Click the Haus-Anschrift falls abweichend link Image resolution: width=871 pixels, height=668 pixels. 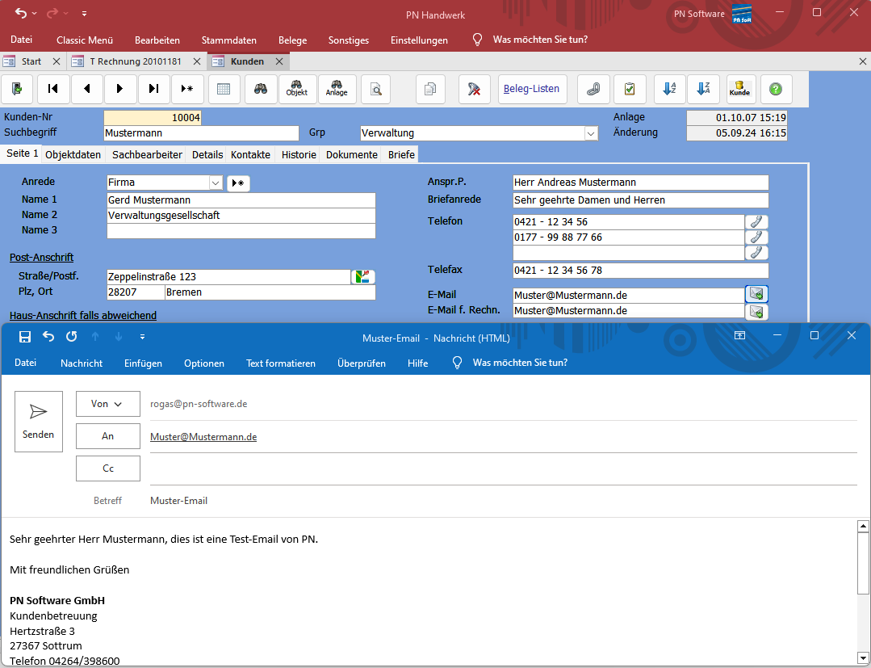pyautogui.click(x=83, y=316)
